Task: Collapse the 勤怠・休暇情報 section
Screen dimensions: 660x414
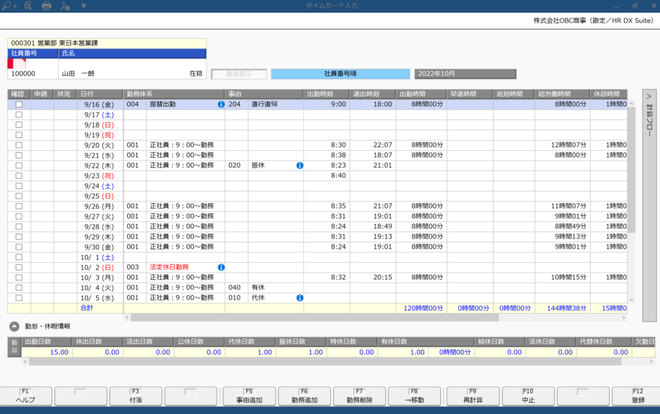Action: click(x=15, y=326)
